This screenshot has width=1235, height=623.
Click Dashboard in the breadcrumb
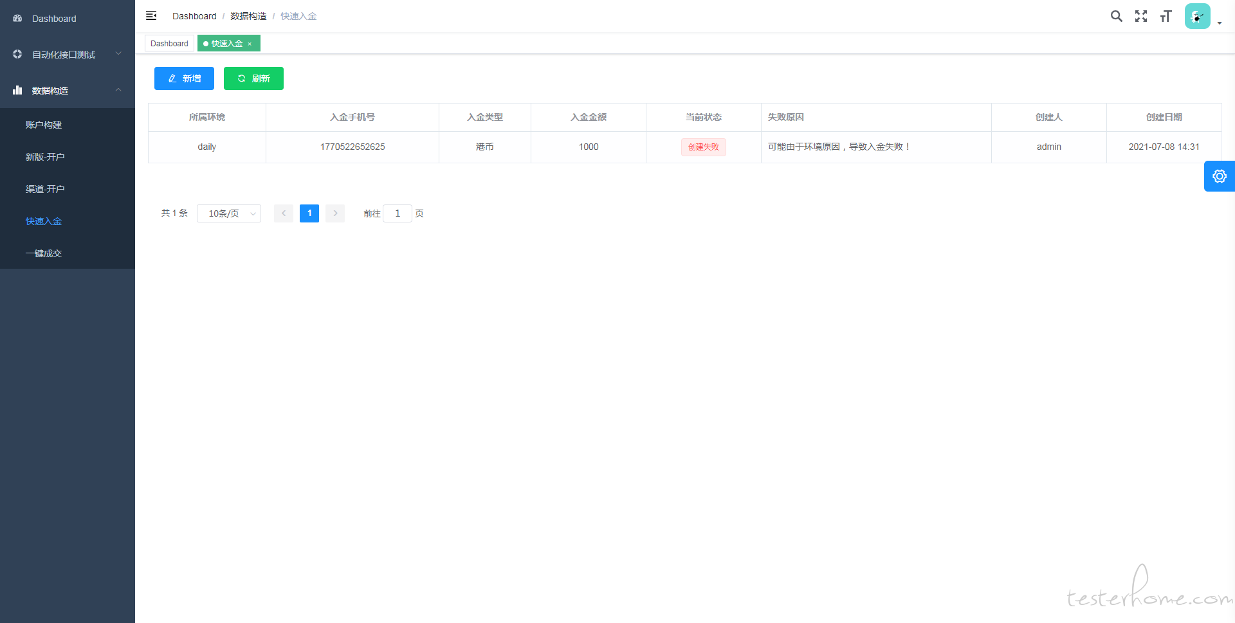point(194,16)
